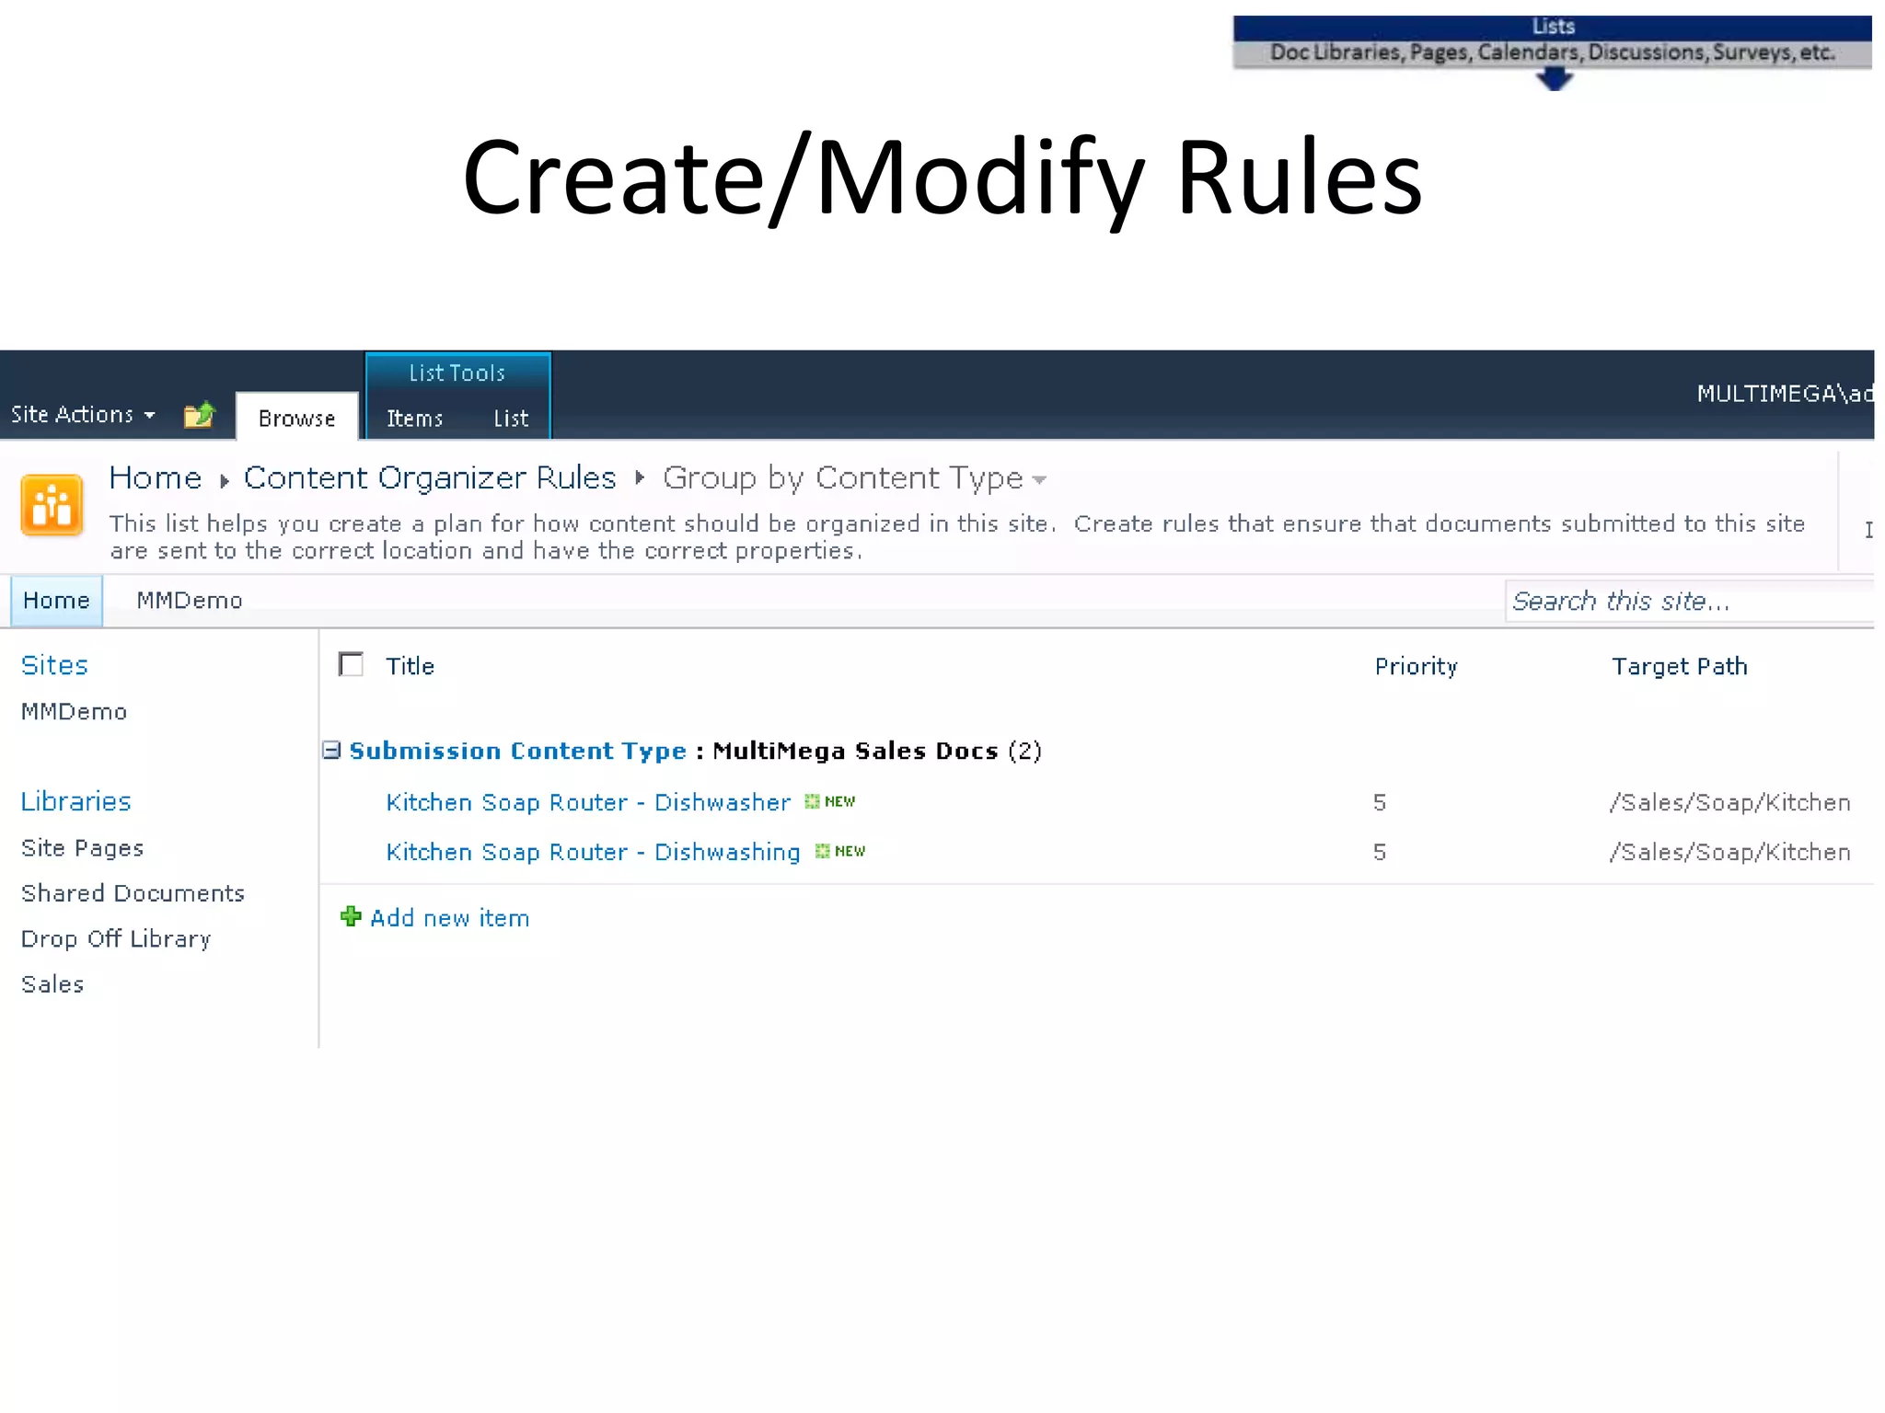The image size is (1885, 1413).
Task: Click the Search this site field
Action: [x=1690, y=602]
